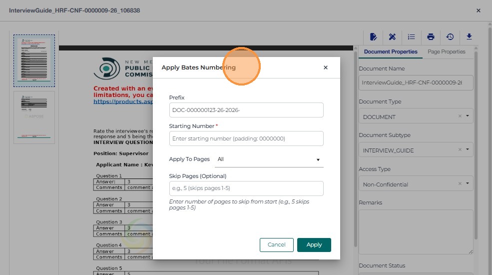Switch to Page Properties tab

446,52
